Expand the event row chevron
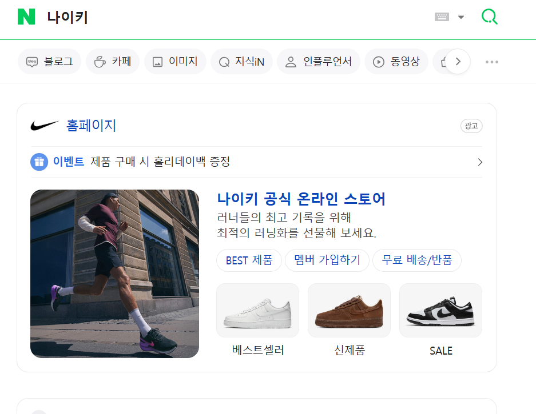 point(480,162)
